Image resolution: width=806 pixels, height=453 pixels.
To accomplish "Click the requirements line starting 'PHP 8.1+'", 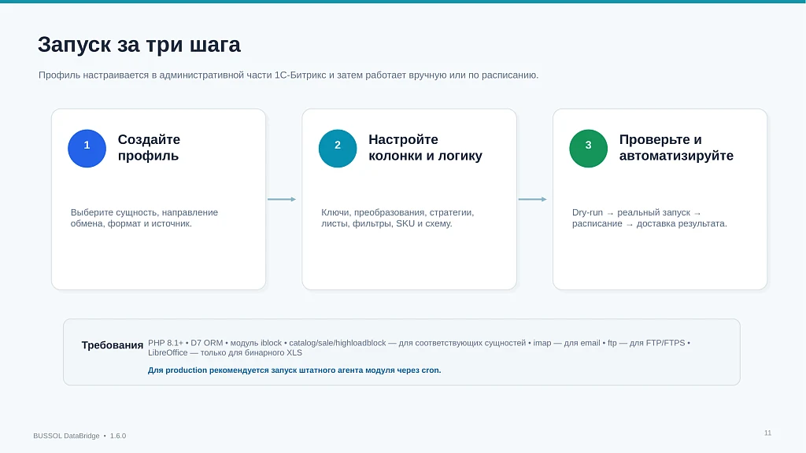I will (419, 343).
